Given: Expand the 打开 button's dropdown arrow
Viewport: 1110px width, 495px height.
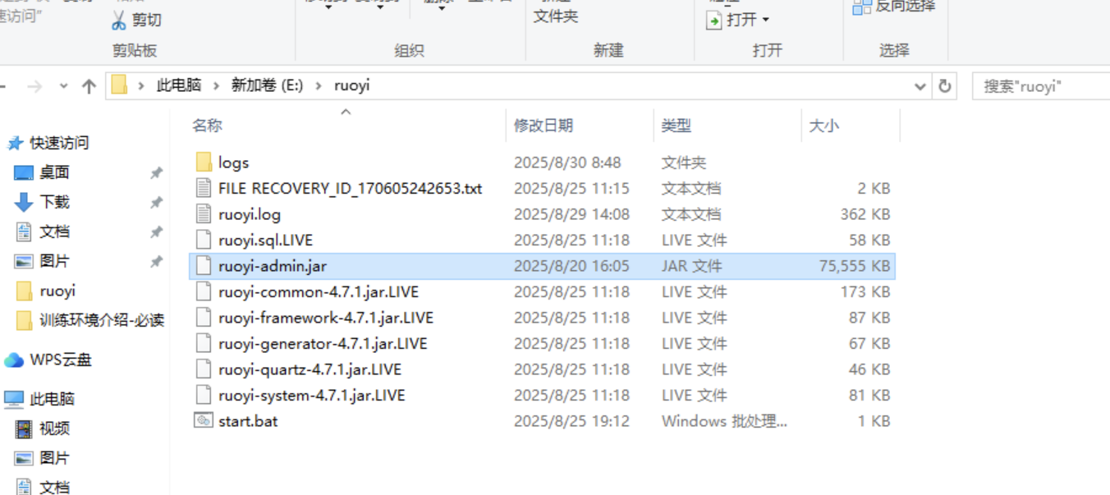Looking at the screenshot, I should coord(766,20).
